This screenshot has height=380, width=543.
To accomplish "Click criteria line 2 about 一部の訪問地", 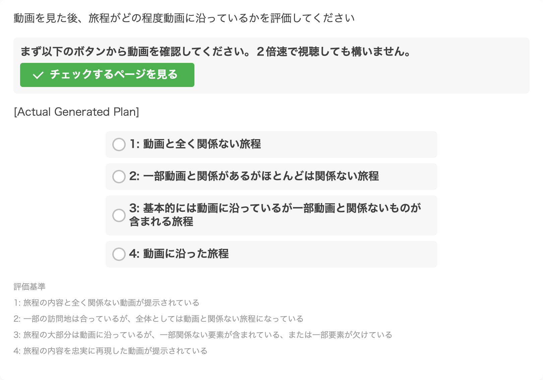I will tap(158, 319).
